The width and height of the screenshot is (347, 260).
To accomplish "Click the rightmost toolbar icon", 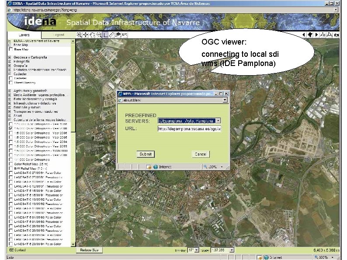I will click(337, 35).
